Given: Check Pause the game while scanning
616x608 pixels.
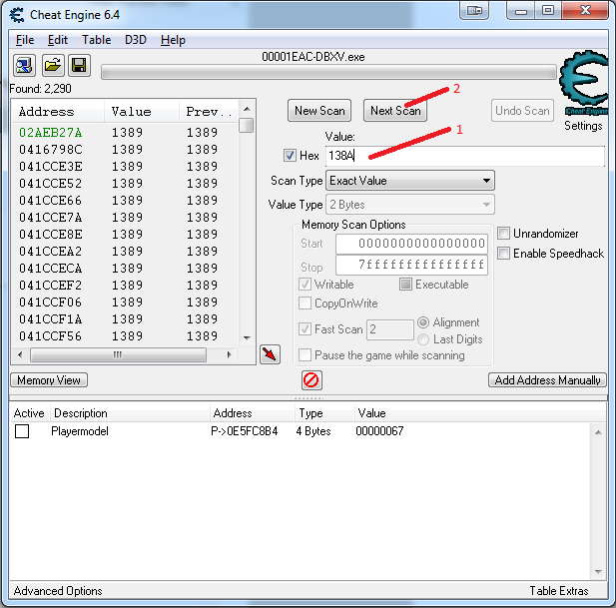Looking at the screenshot, I should tap(305, 355).
